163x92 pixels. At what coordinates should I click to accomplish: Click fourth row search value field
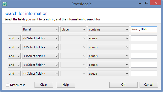click(144, 56)
